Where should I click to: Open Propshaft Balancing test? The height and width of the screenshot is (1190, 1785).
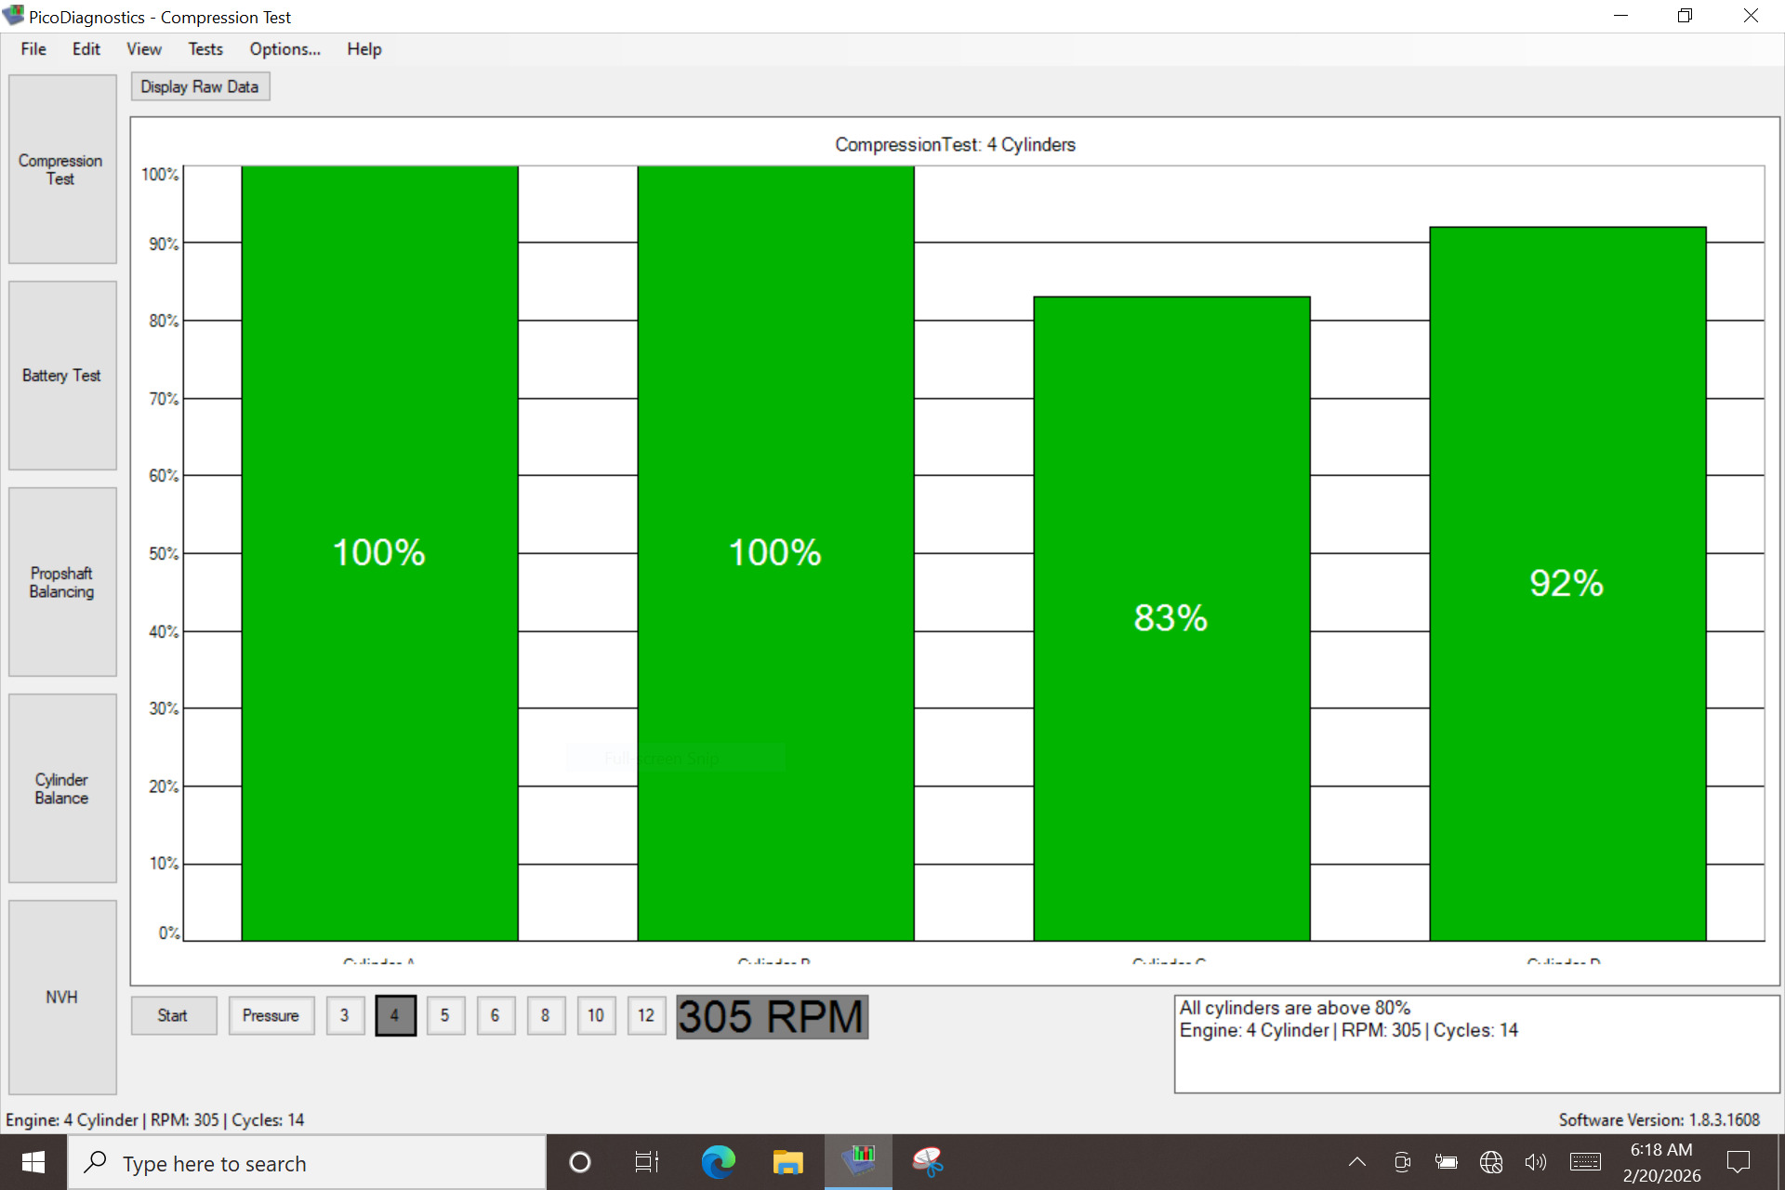pos(62,582)
